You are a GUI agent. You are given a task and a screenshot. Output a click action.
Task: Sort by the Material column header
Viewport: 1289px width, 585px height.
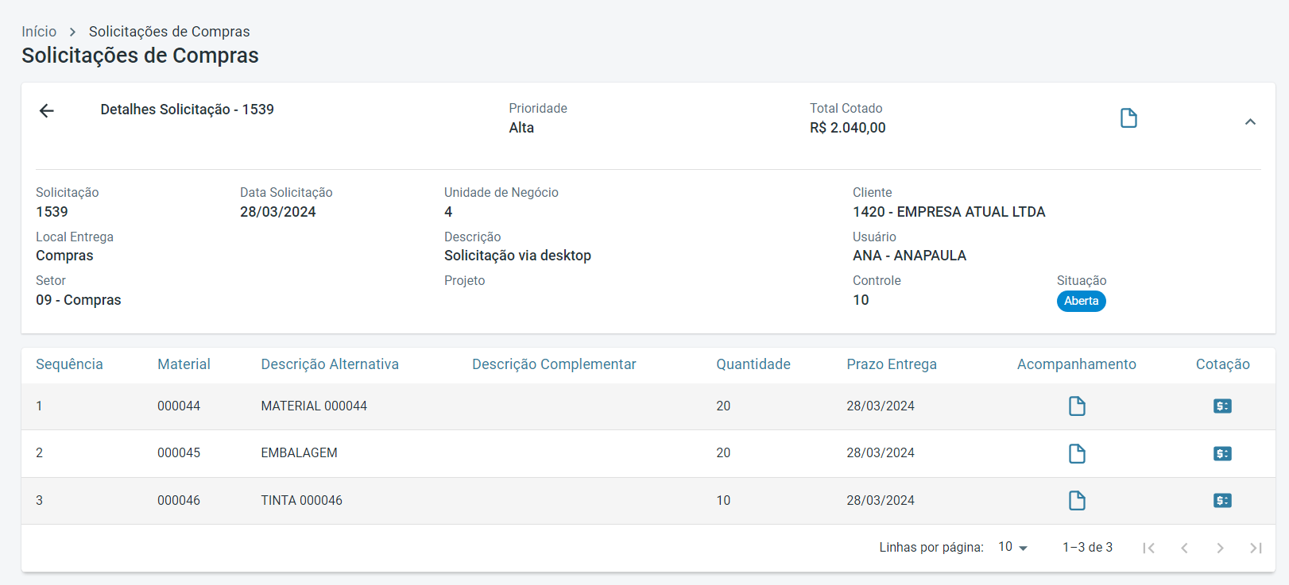pyautogui.click(x=184, y=364)
